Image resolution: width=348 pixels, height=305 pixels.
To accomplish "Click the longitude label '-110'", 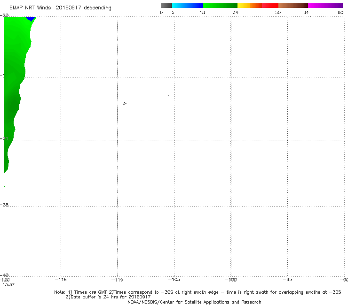I will click(117, 280).
